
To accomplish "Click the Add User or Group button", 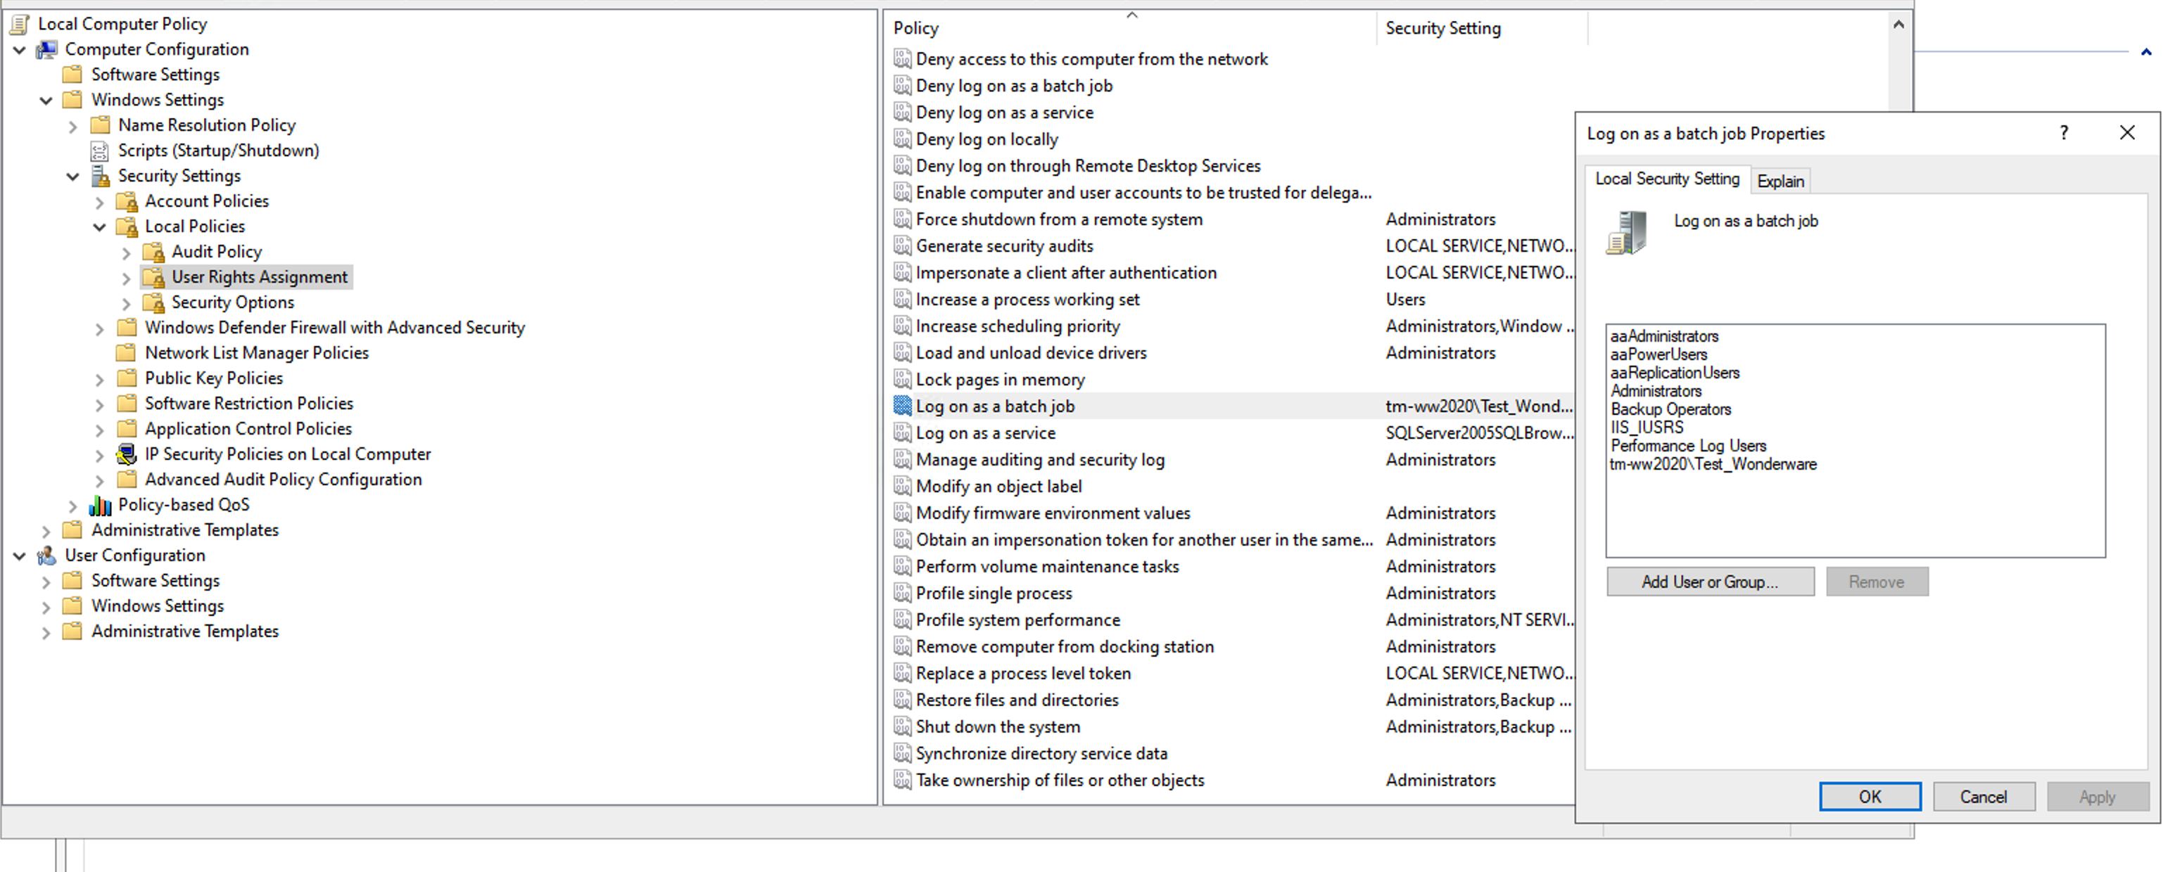I will [x=1710, y=581].
